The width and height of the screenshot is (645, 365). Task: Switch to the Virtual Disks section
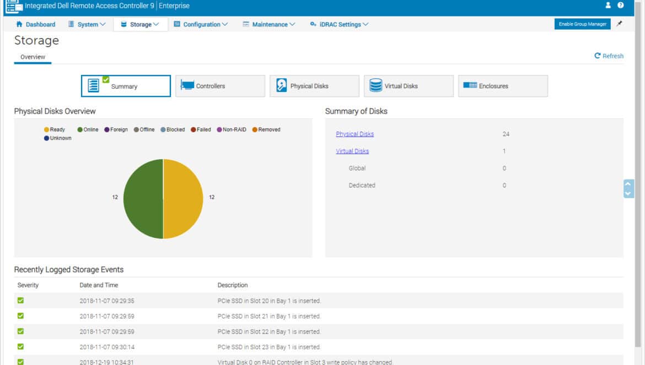[x=409, y=86]
